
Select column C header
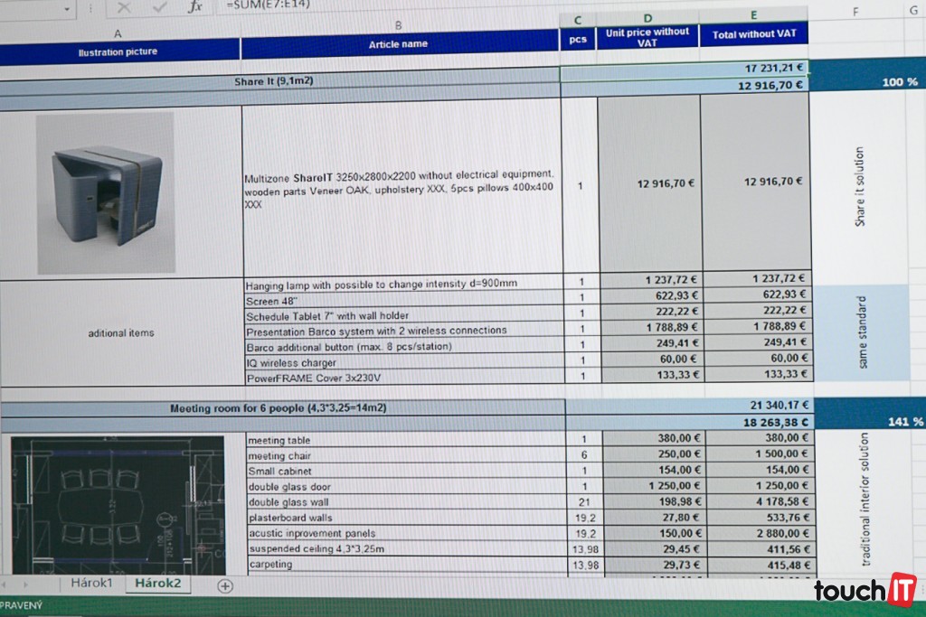(577, 20)
